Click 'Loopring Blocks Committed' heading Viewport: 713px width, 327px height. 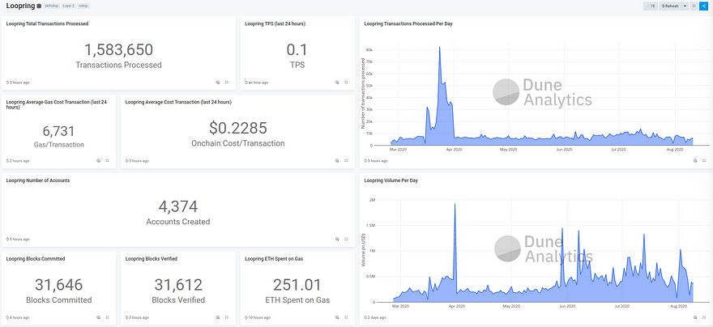[x=36, y=259]
